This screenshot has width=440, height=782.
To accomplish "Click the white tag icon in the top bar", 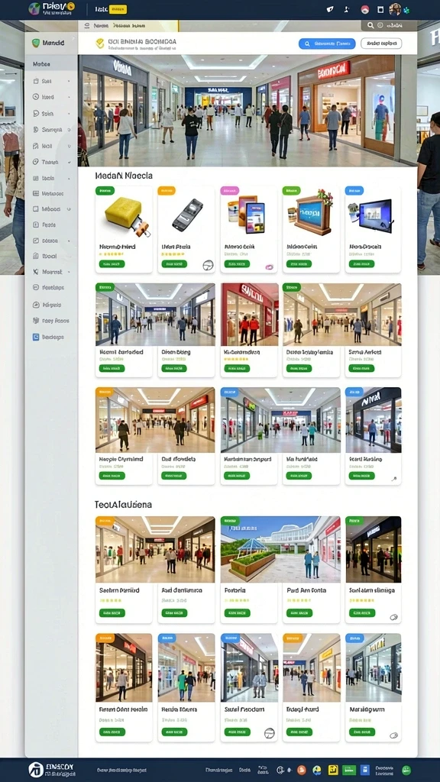I will [330, 9].
